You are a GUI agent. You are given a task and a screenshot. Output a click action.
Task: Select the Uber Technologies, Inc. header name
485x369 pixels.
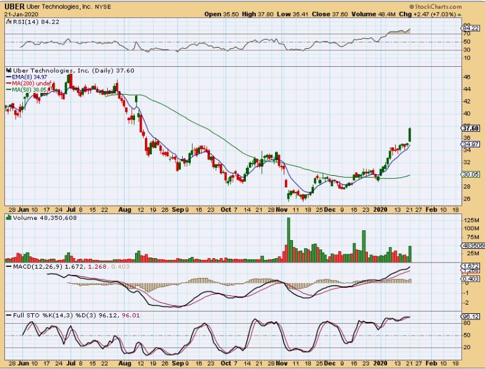pyautogui.click(x=59, y=6)
